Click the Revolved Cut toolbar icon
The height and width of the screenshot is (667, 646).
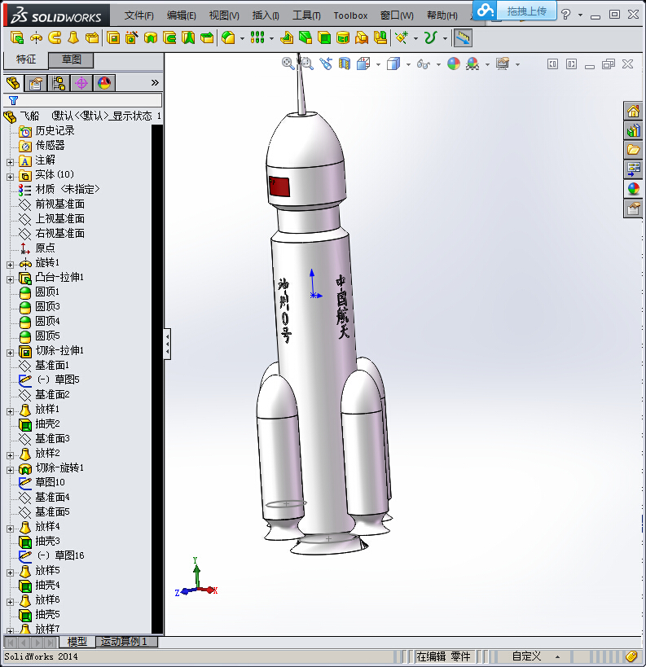pyautogui.click(x=150, y=37)
